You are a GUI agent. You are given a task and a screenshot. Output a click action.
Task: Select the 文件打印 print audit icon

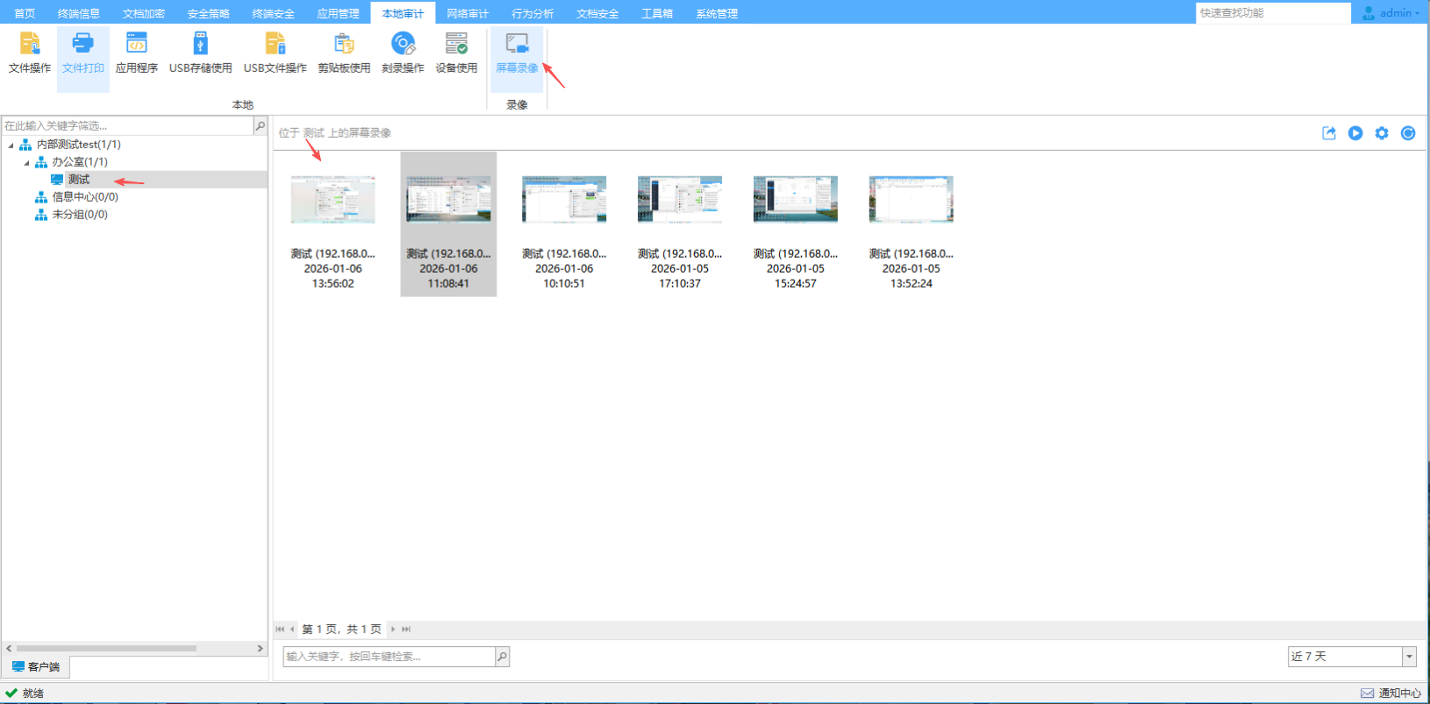pos(83,53)
